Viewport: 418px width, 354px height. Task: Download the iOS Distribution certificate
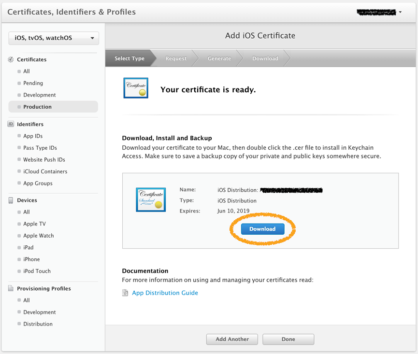262,229
